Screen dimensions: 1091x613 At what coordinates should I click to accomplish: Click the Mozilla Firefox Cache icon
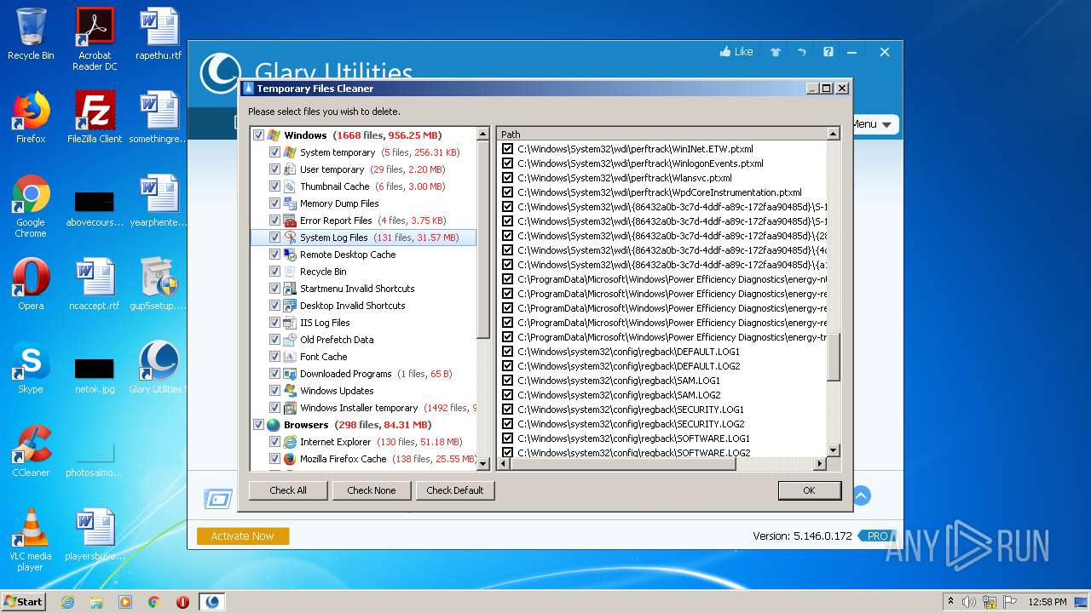point(290,459)
